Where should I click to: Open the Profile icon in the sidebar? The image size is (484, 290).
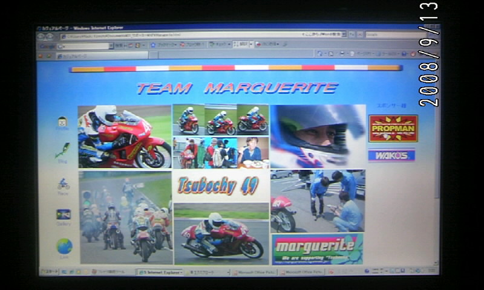coord(63,123)
